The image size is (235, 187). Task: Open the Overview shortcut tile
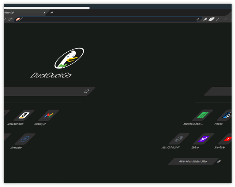click(x=25, y=139)
